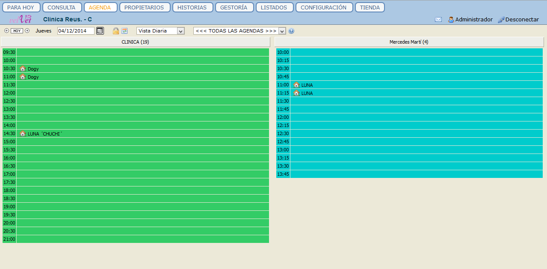This screenshot has height=269, width=547.
Task: Open the CONFIGURACIÓN tab
Action: click(x=324, y=7)
